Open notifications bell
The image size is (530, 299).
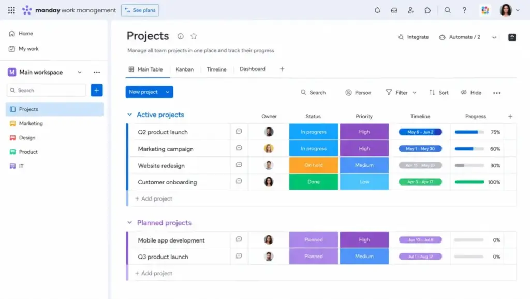(x=377, y=10)
